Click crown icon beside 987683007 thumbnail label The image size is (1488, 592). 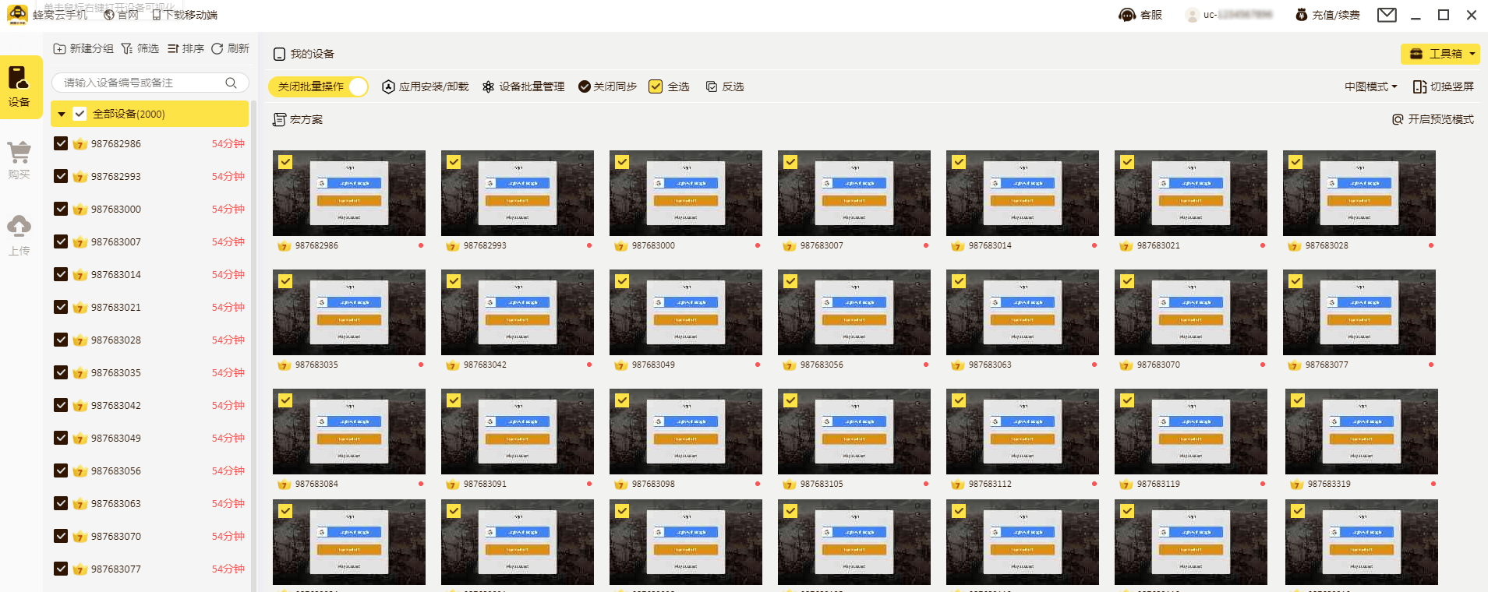point(789,246)
